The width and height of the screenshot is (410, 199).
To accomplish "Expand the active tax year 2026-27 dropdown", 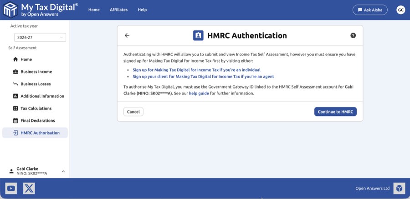I will pos(40,37).
